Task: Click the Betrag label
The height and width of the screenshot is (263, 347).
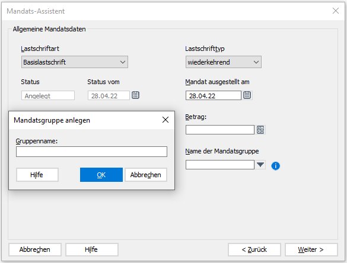Action: [196, 117]
